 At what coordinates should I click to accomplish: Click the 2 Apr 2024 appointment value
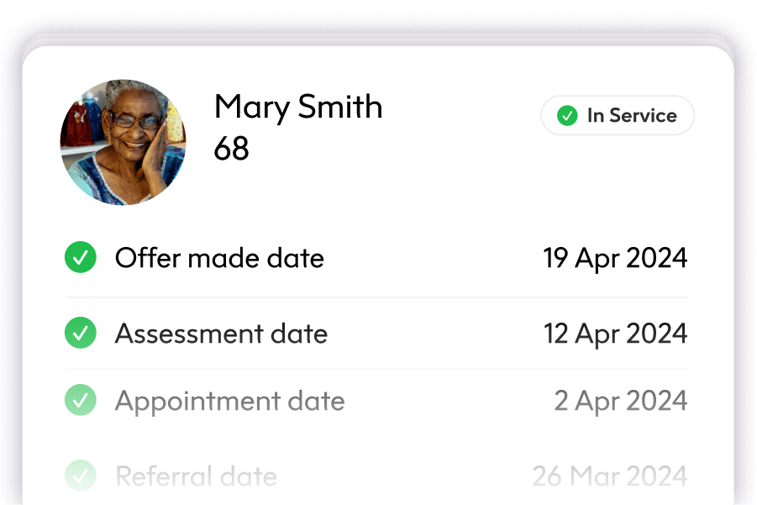point(622,401)
